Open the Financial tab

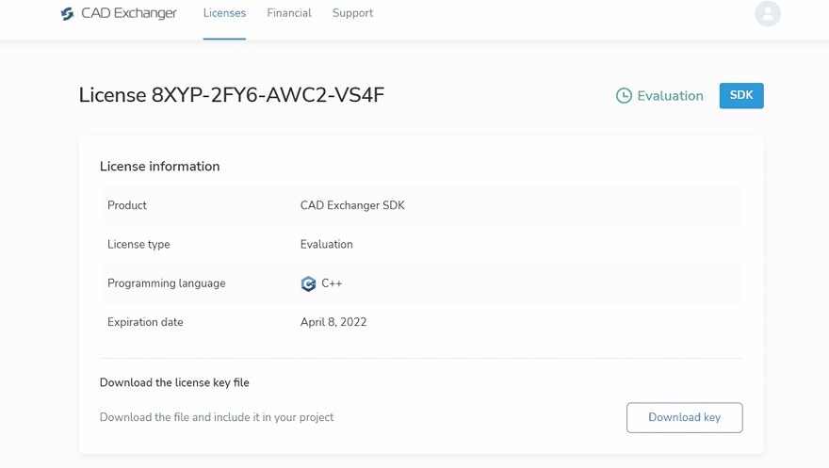coord(289,13)
